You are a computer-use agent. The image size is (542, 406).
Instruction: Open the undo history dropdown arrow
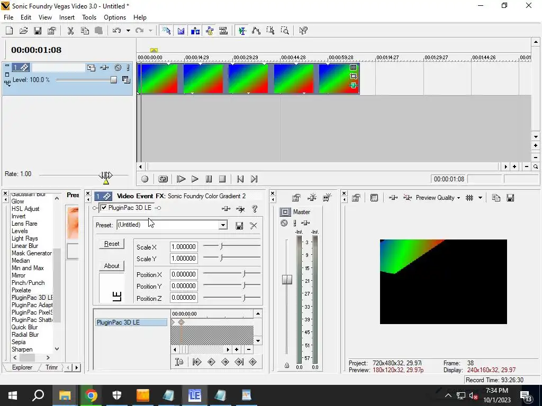[128, 31]
